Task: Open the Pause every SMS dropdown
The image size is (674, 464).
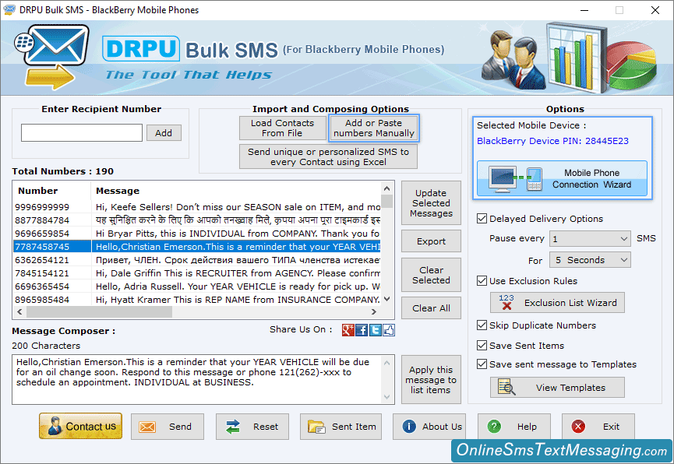Action: click(x=590, y=238)
